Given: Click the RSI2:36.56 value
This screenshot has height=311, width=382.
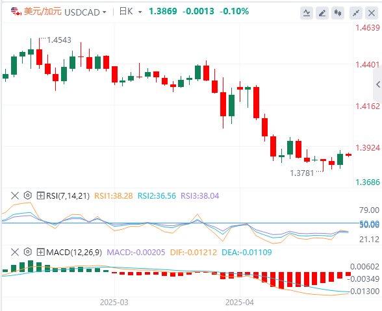Looking at the screenshot, I should click(157, 196).
